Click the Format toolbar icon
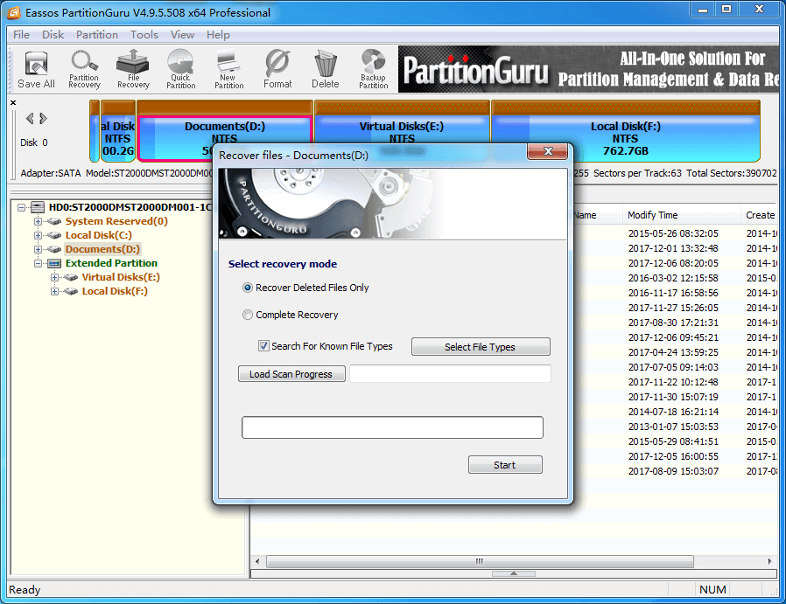 277,69
